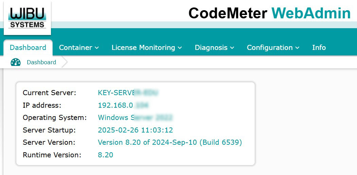Screen dimensions: 357x175
Task: Click the dashboard gauge icon in breadcrumb
Action: [16, 62]
